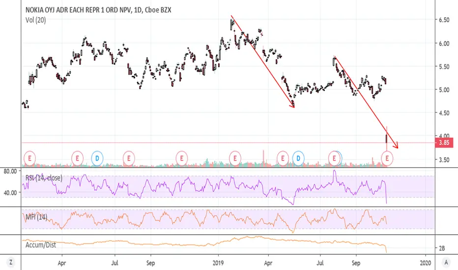
Task: Click the earnings E marker of October 2018
Action: (x=182, y=158)
